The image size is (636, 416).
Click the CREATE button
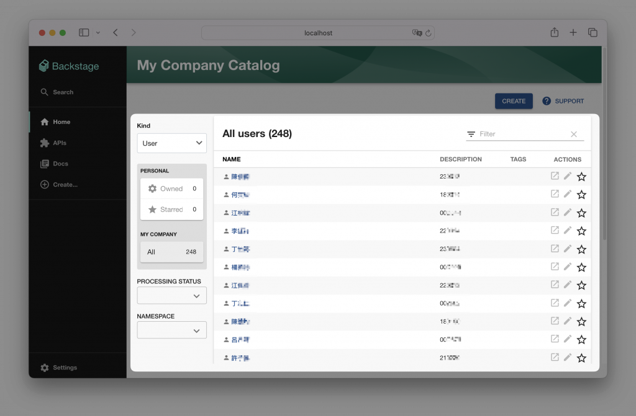pos(514,101)
